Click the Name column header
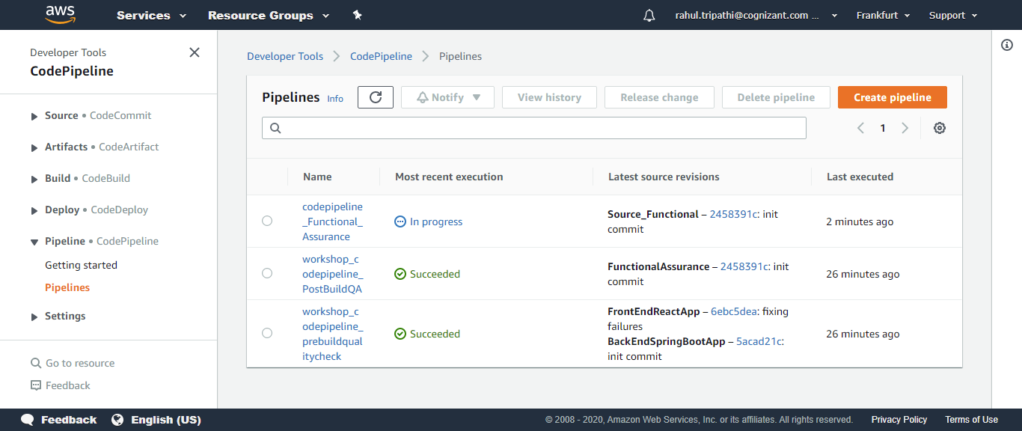This screenshot has width=1022, height=431. pyautogui.click(x=317, y=177)
